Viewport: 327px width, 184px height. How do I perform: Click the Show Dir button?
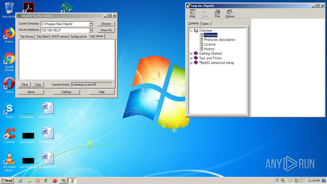pos(106,30)
